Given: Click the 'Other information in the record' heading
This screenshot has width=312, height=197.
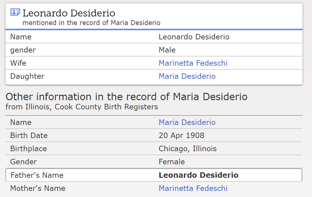Looking at the screenshot, I should click(x=127, y=97).
